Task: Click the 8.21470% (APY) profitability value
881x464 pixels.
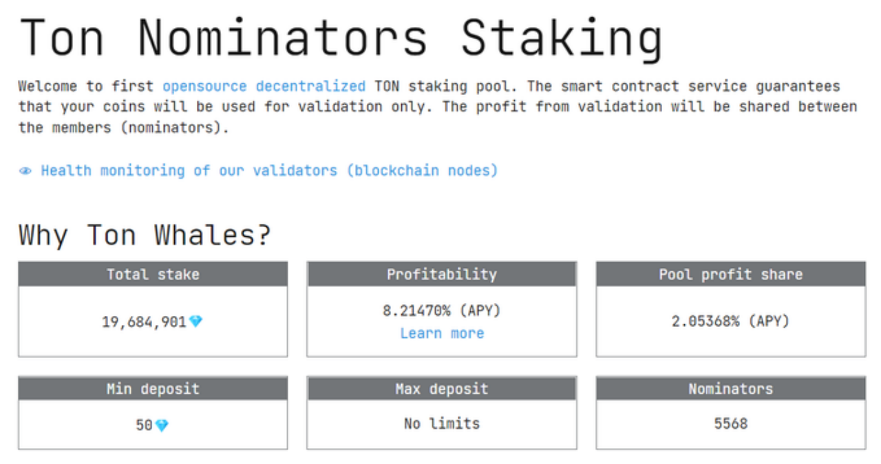Action: pyautogui.click(x=442, y=310)
